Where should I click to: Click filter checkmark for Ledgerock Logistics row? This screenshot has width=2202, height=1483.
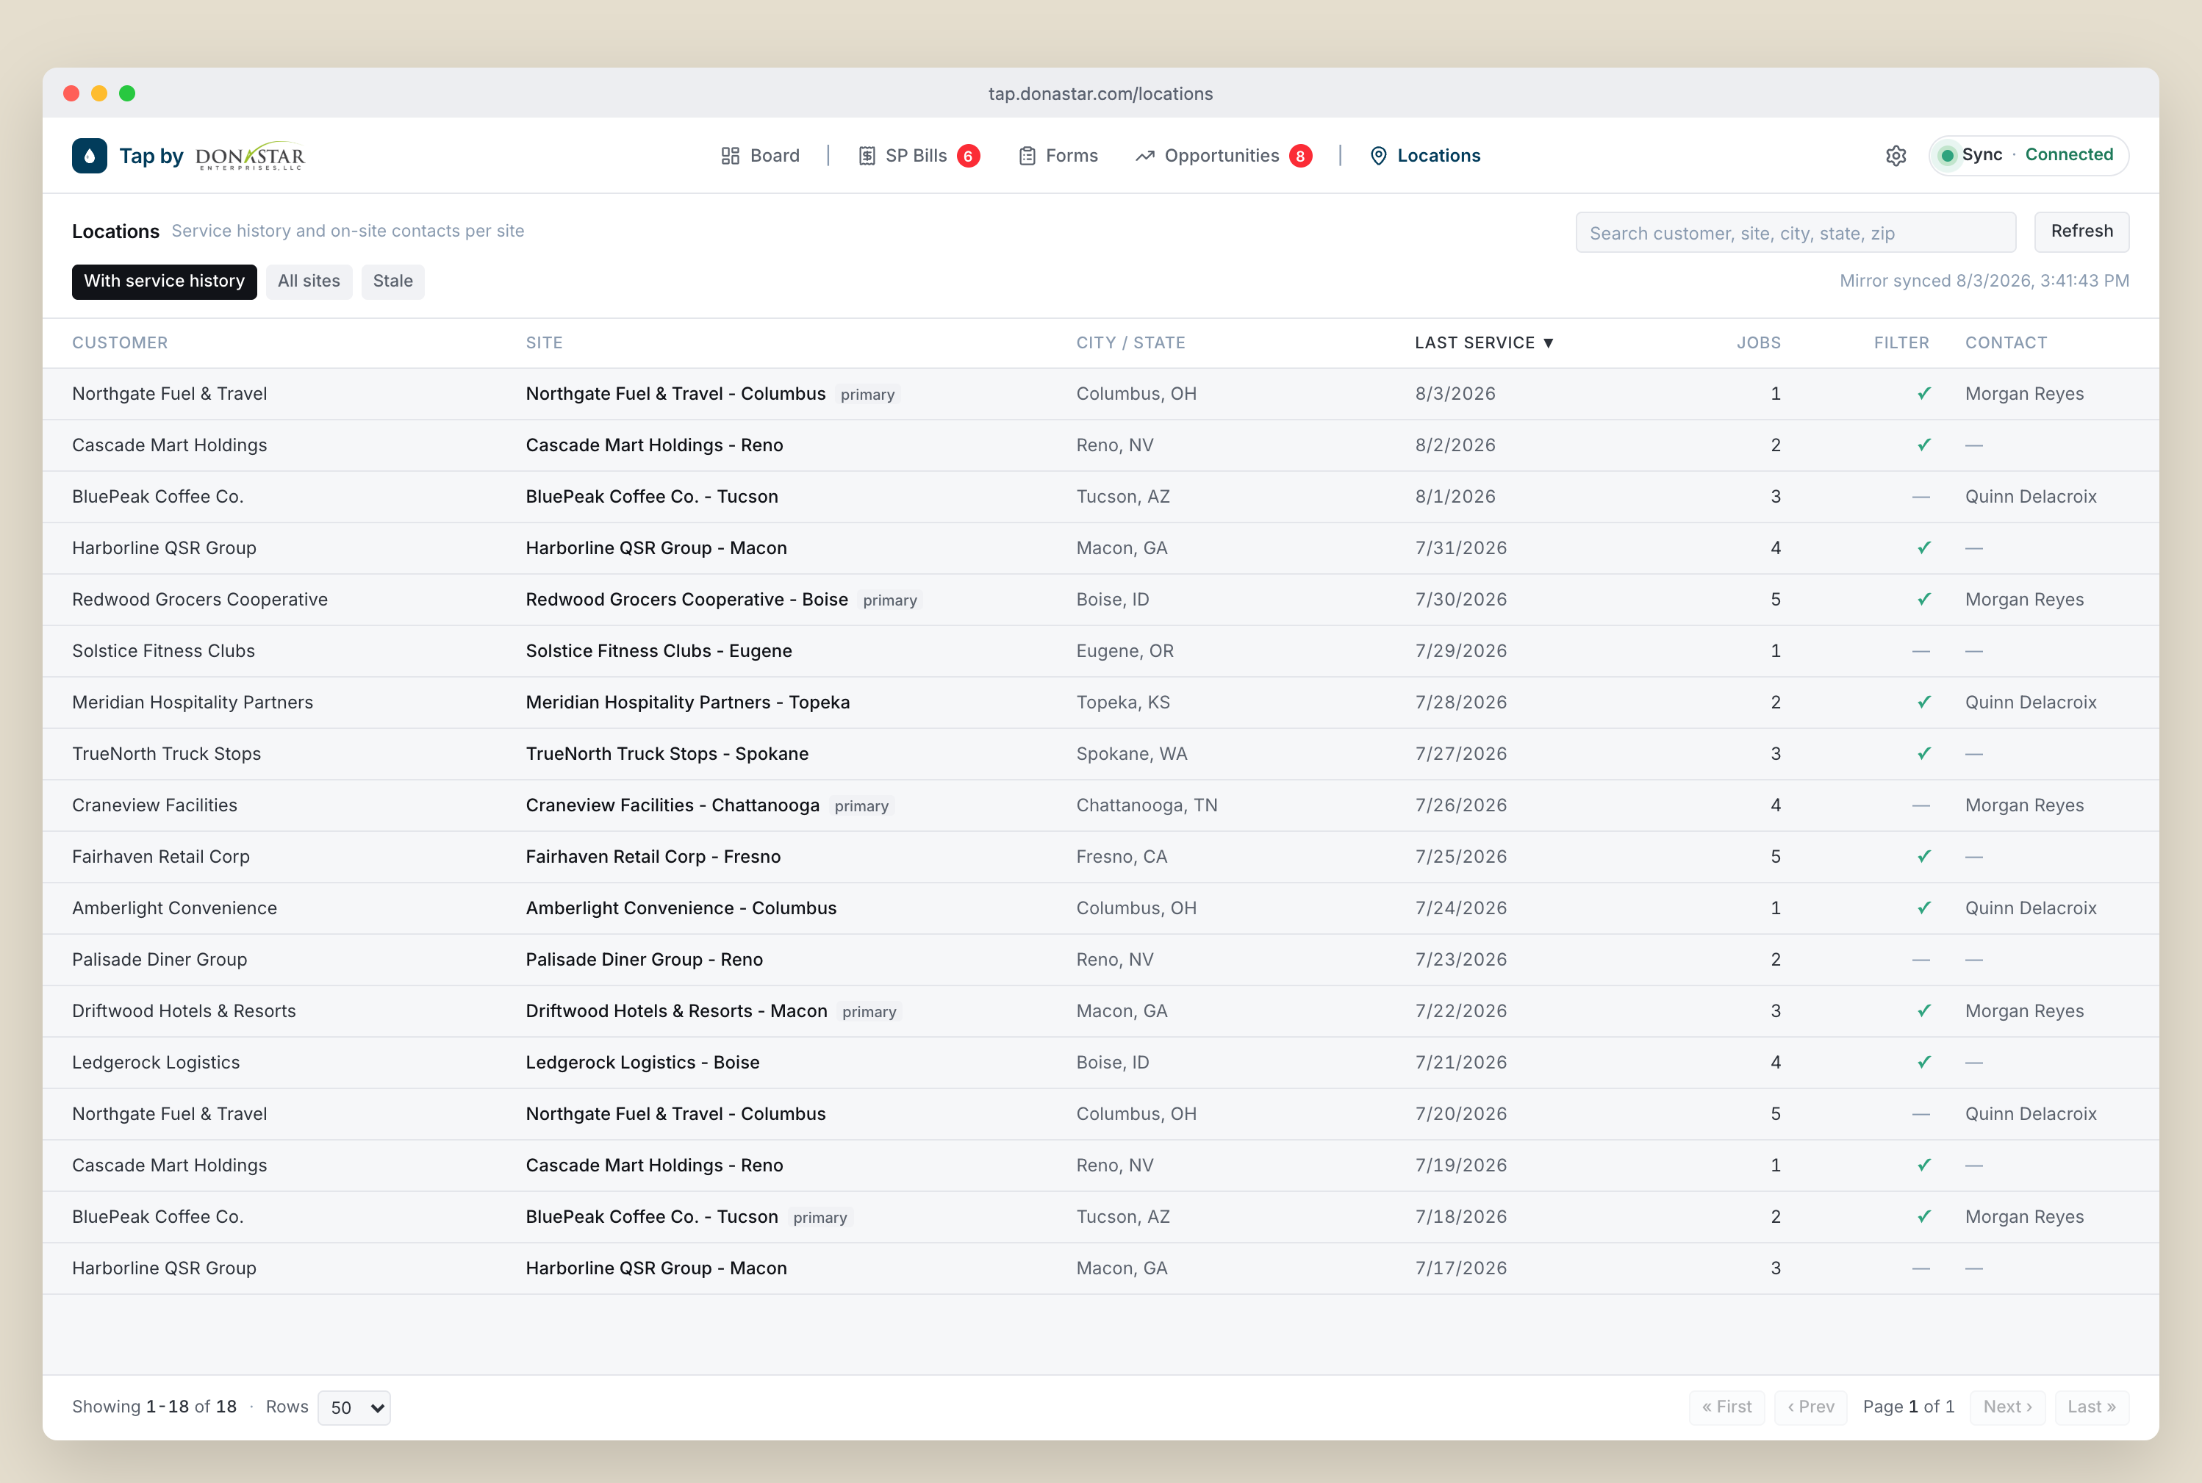pyautogui.click(x=1923, y=1062)
